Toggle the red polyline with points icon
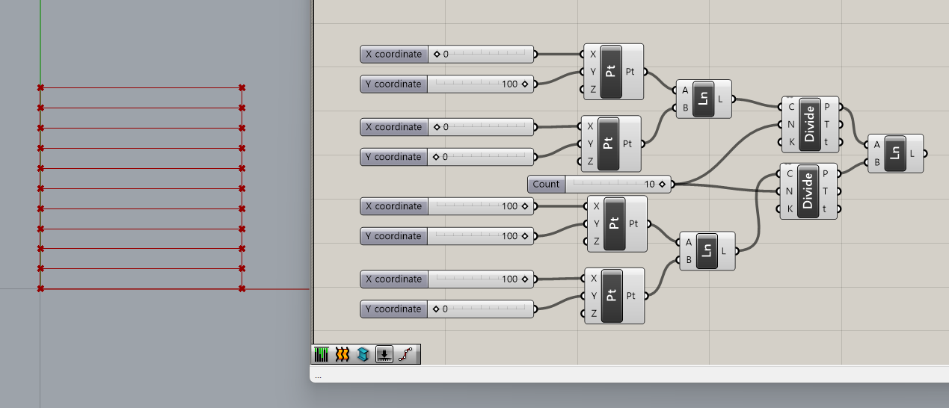Image resolution: width=949 pixels, height=408 pixels. pyautogui.click(x=405, y=354)
